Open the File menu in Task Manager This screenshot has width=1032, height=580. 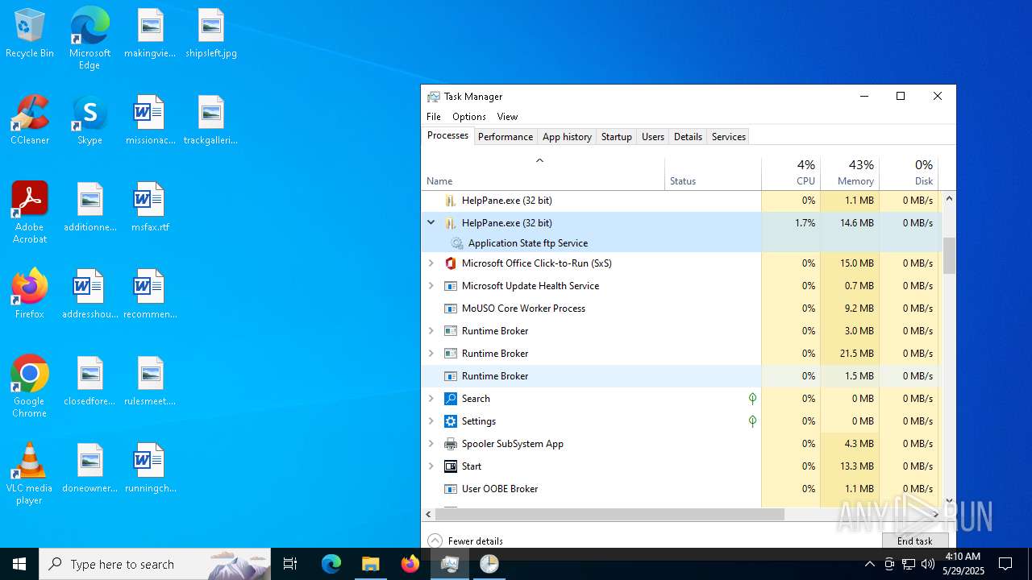(x=434, y=117)
